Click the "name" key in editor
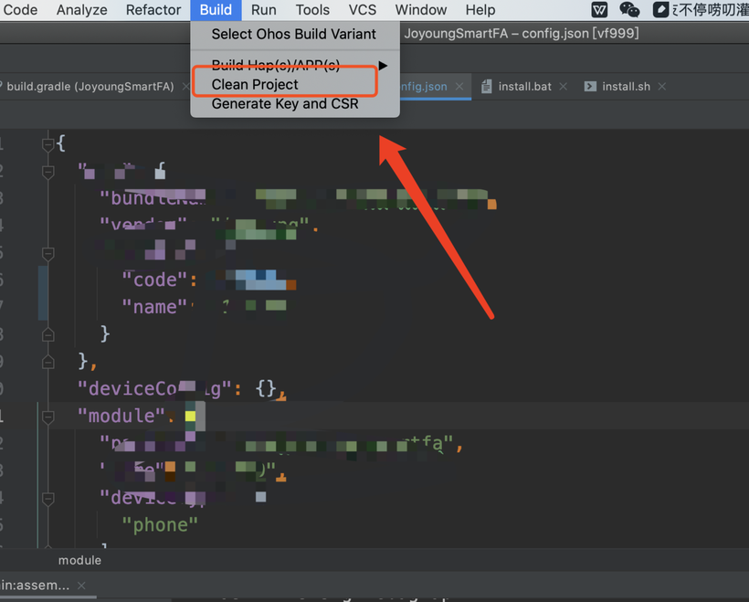 coord(154,307)
